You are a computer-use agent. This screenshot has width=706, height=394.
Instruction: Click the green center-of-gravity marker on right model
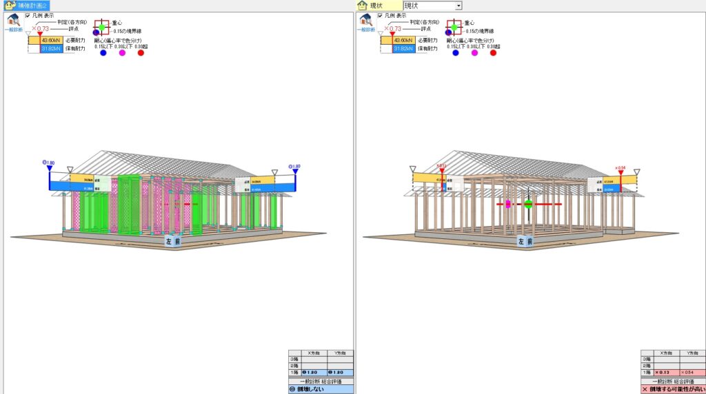point(528,204)
